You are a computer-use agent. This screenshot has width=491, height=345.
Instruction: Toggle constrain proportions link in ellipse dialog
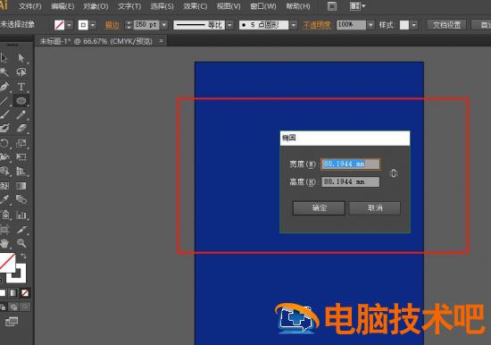click(x=394, y=173)
